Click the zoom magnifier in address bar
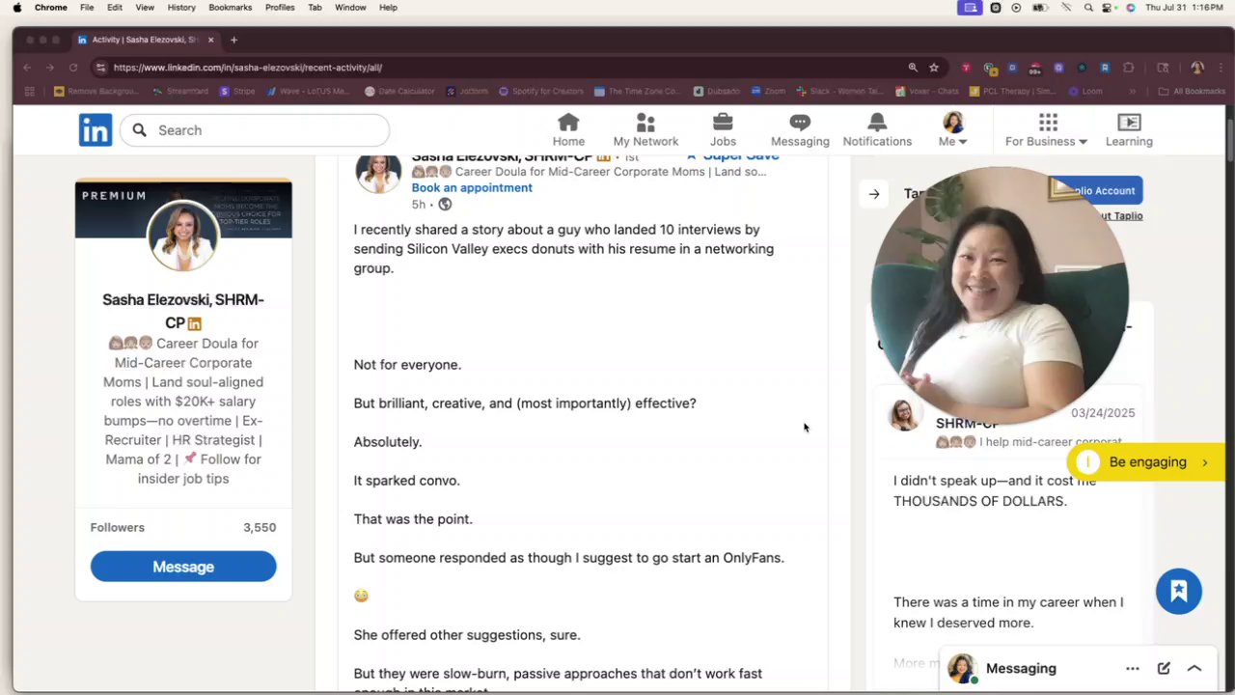This screenshot has height=695, width=1235. point(913,68)
